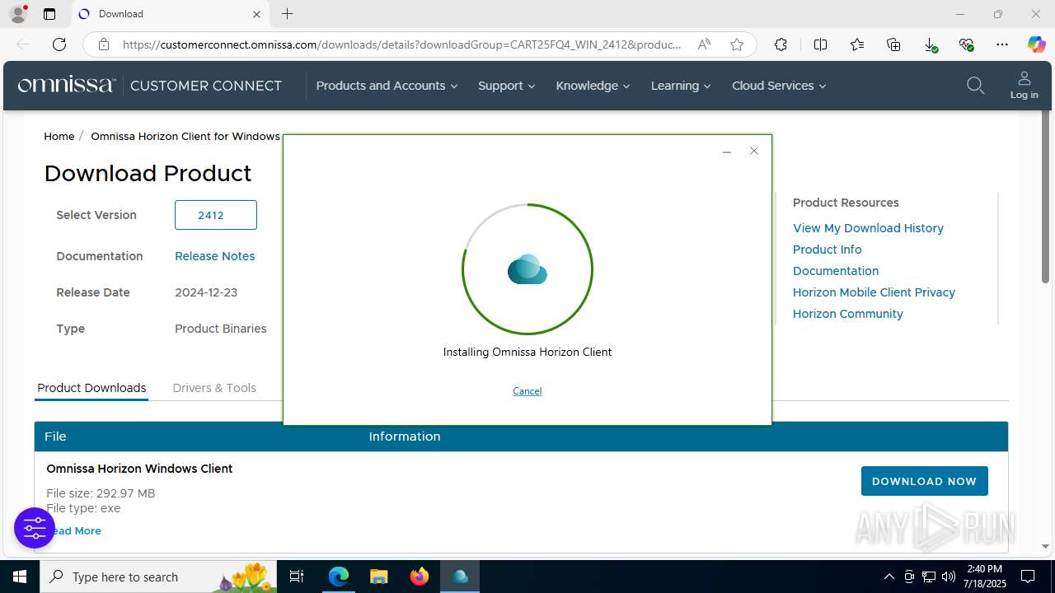The width and height of the screenshot is (1055, 593).
Task: Add this page to favorites star
Action: coord(737,44)
